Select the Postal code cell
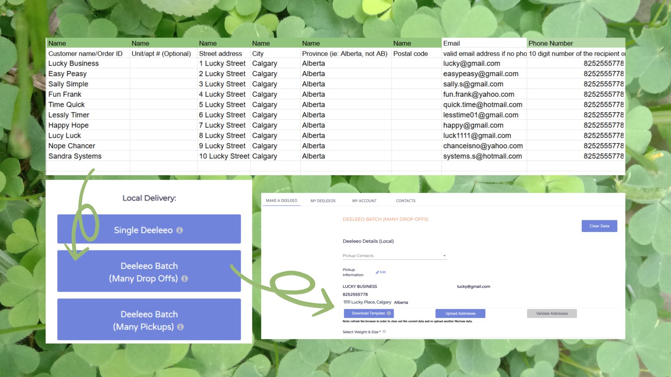 click(x=417, y=54)
